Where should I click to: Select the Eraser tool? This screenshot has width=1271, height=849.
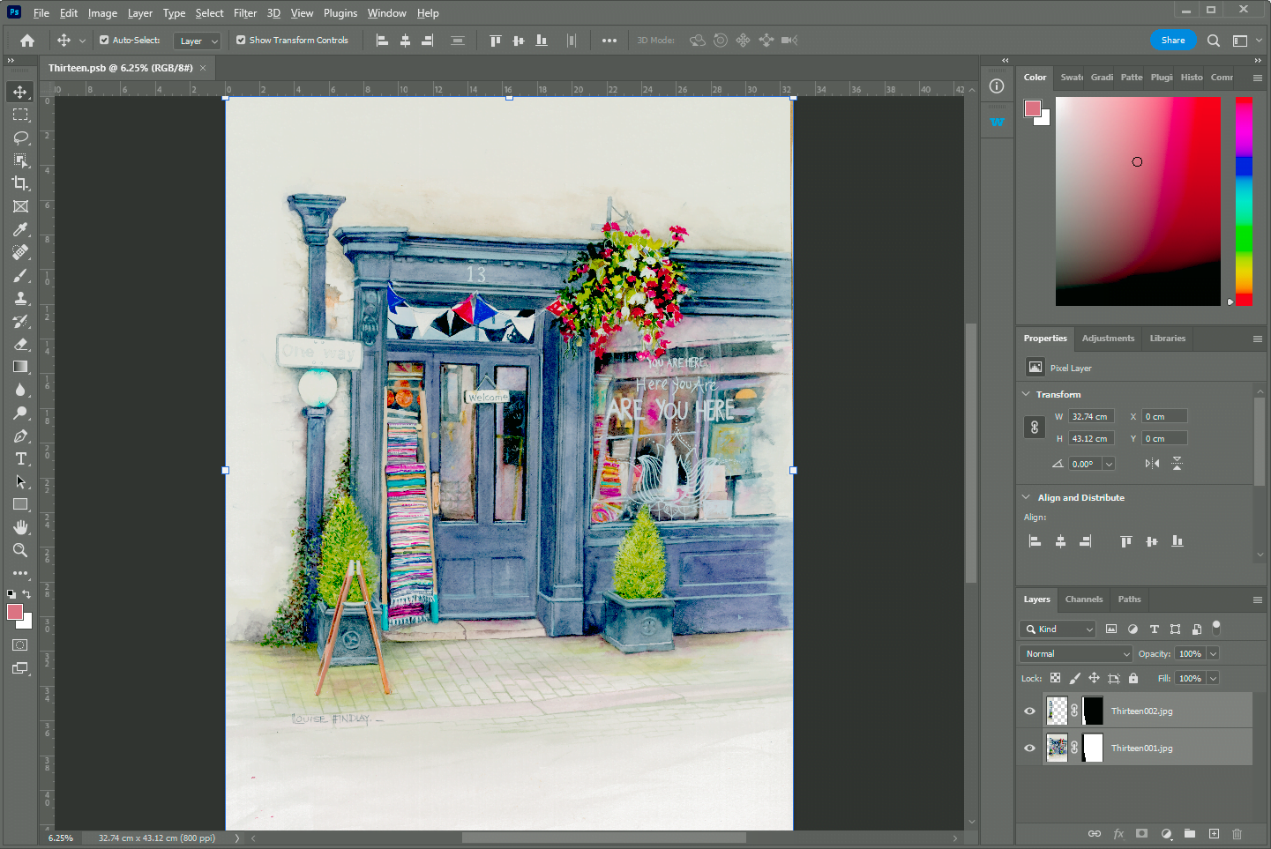pyautogui.click(x=20, y=344)
